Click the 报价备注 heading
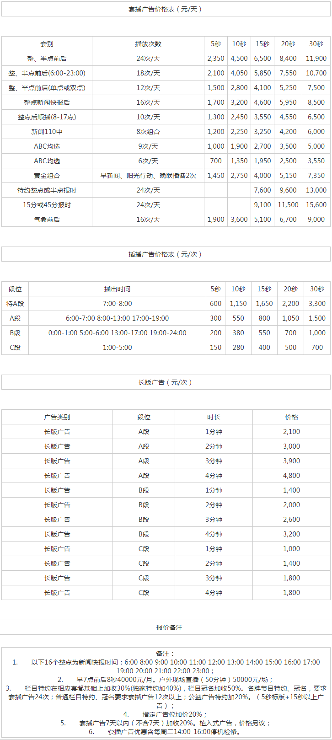 166,627
